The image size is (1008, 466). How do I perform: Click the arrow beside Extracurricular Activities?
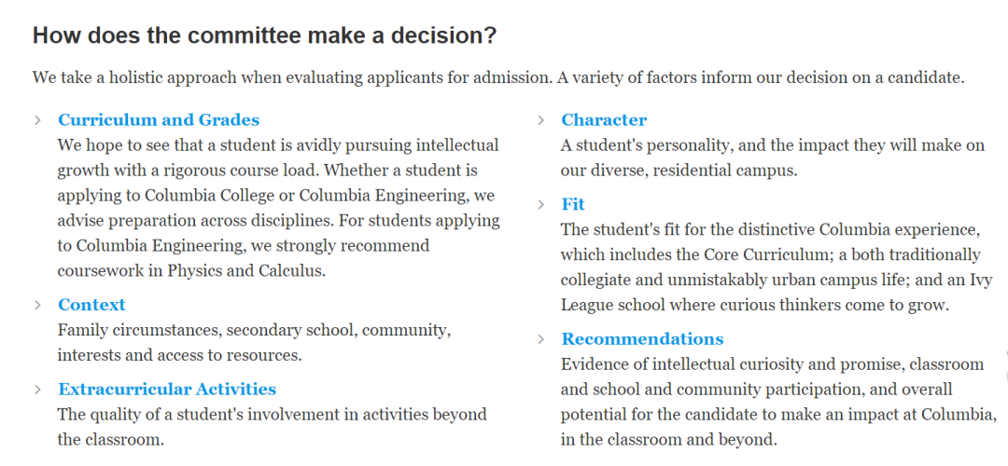37,389
